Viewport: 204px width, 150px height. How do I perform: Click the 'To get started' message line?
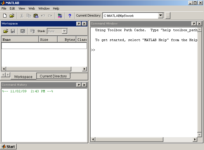(x=146, y=40)
